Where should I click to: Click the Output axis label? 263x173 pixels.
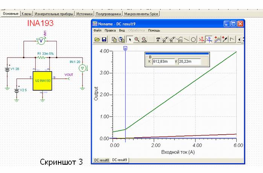[x=96, y=94]
